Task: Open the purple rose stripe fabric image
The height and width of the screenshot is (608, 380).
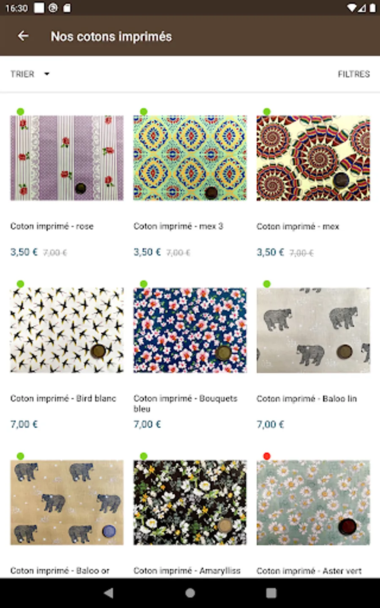Action: point(67,158)
